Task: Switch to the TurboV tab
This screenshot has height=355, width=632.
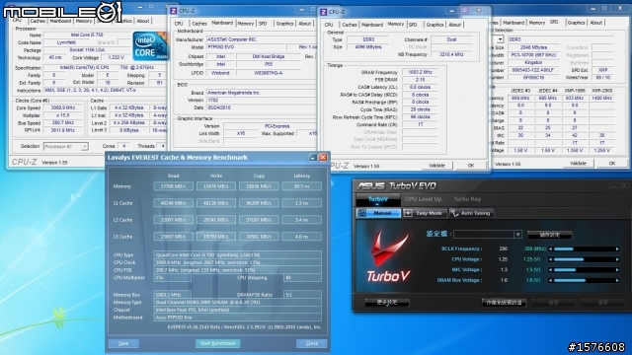Action: point(377,199)
